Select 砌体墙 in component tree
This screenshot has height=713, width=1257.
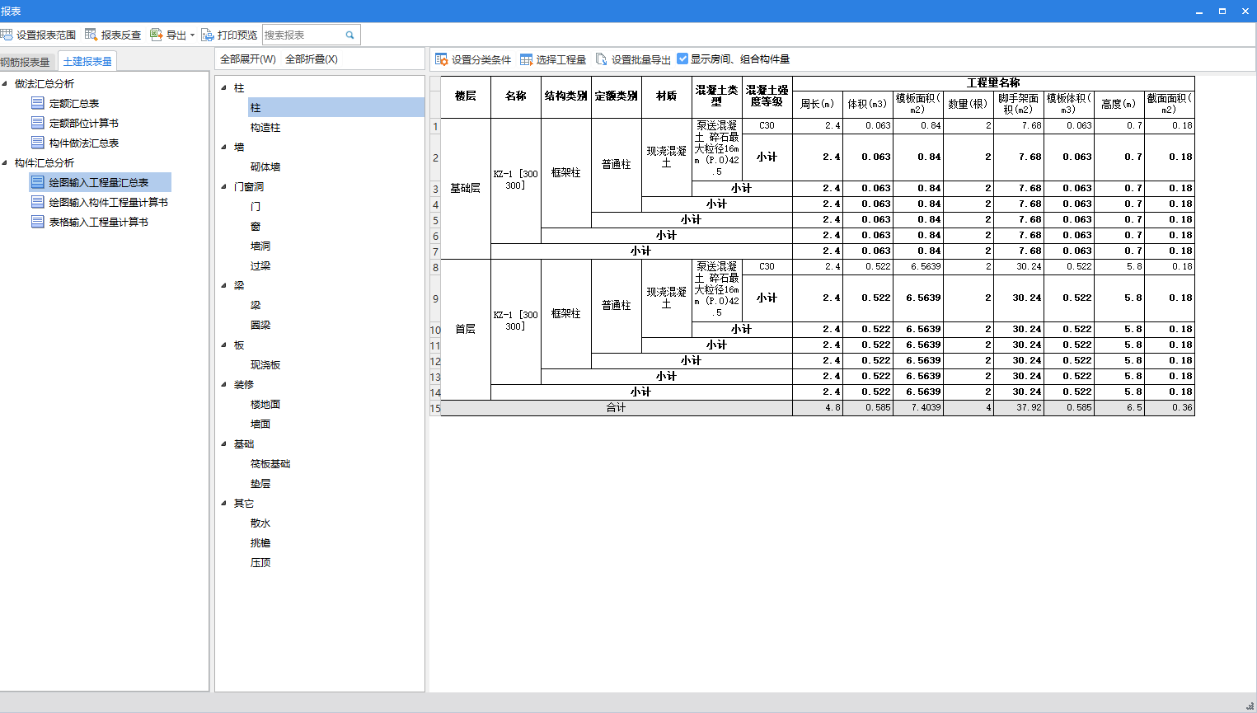(265, 167)
